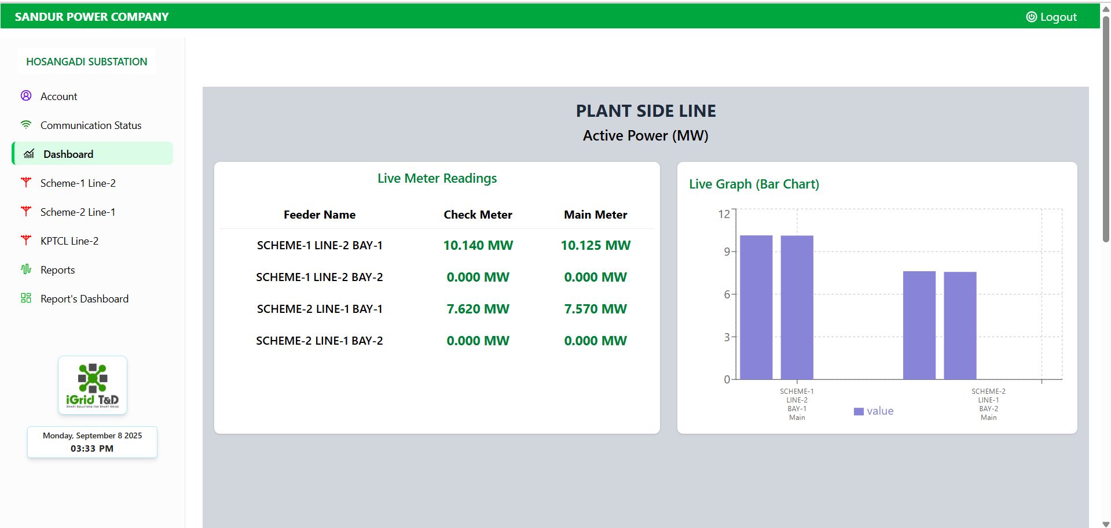Click 'Live Graph (Bar Chart)' heading
1111x528 pixels.
click(x=754, y=184)
